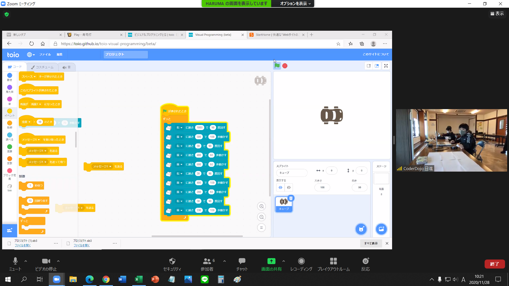
Task: Click the red stop button
Action: pos(285,66)
